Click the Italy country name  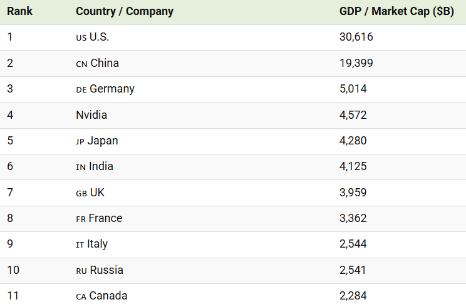(x=98, y=244)
